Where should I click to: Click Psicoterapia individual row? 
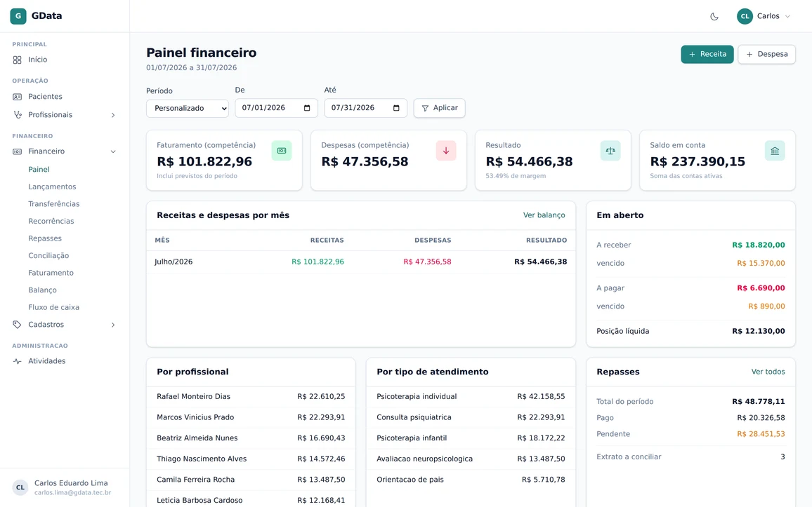click(471, 397)
